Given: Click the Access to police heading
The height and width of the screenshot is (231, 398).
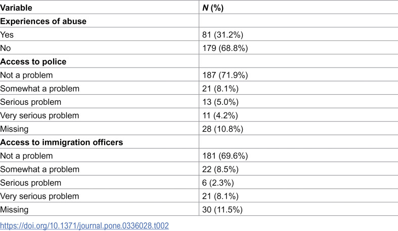Looking at the screenshot, I should 33,62.
